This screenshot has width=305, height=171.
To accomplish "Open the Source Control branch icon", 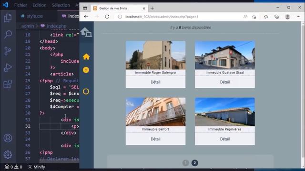I will click(8, 51).
